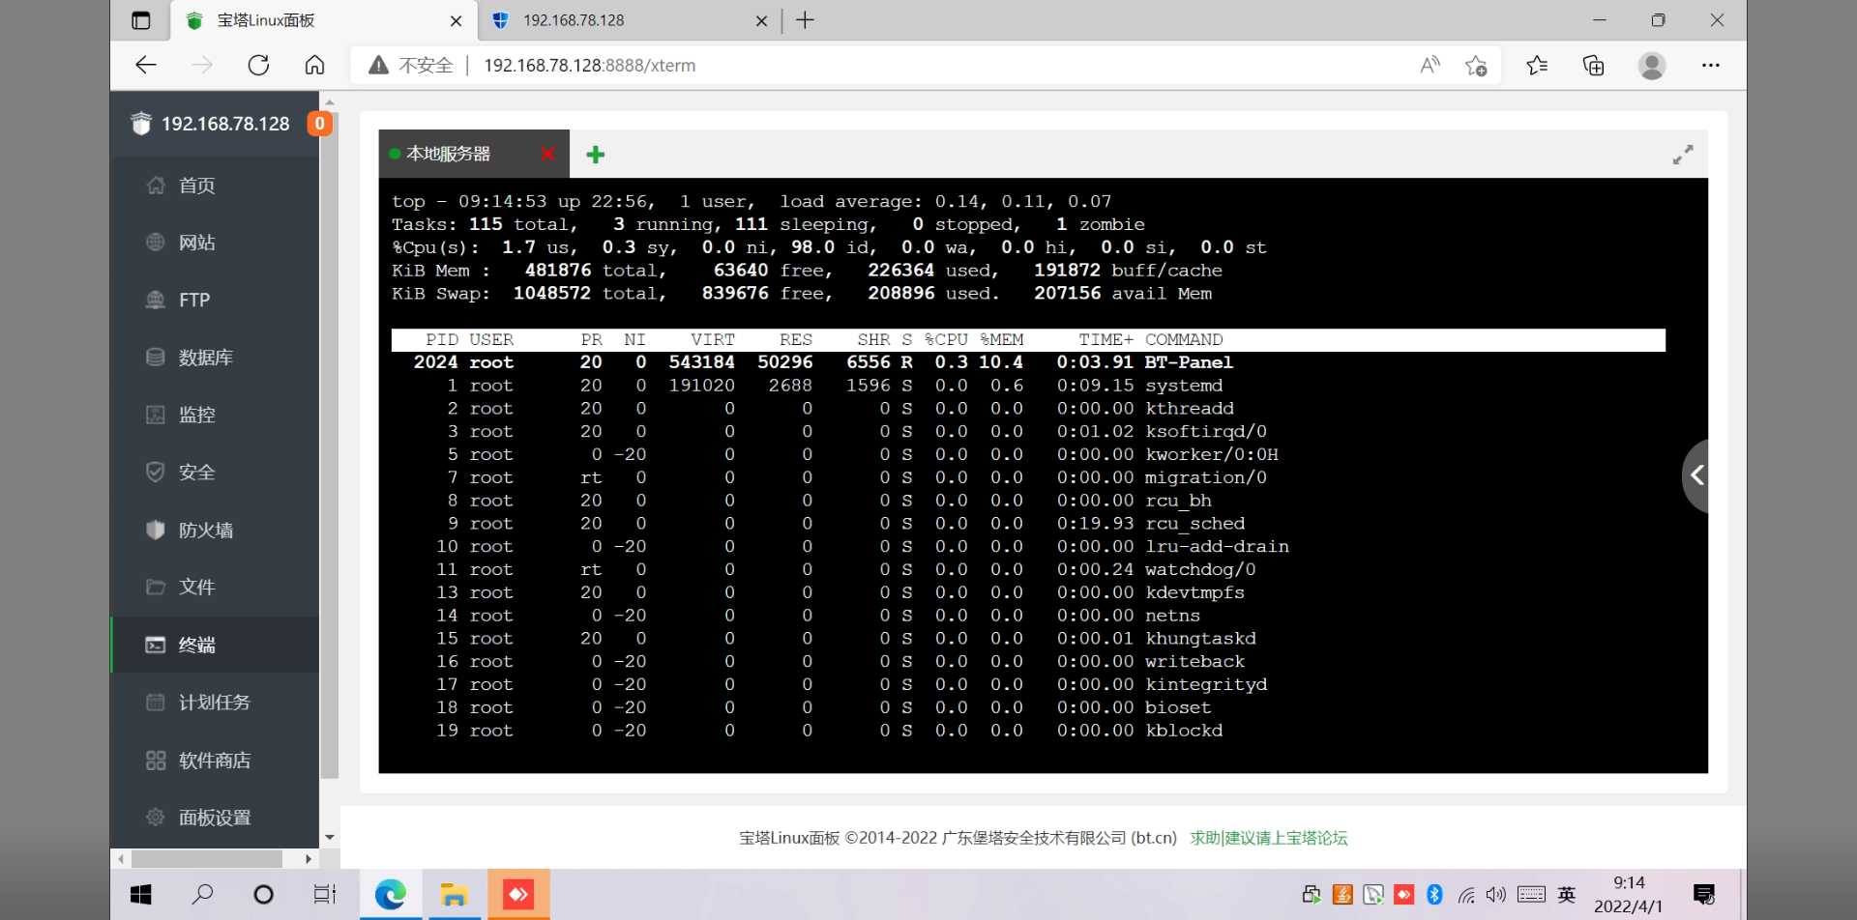Switch to the 192.168.78.128 browser tab
1857x920 pixels.
coord(629,20)
